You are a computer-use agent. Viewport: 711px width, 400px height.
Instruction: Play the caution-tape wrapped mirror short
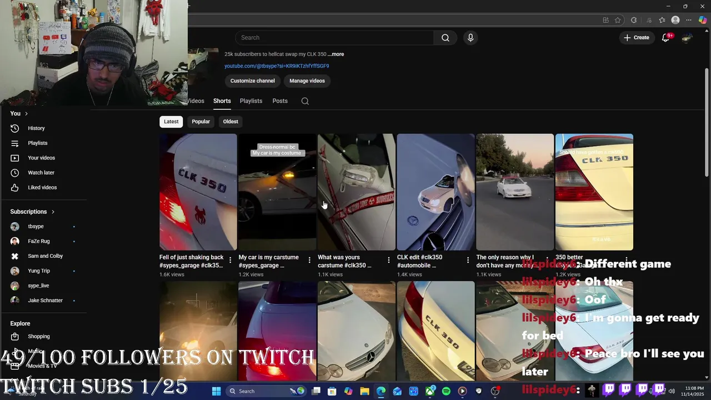(x=357, y=192)
